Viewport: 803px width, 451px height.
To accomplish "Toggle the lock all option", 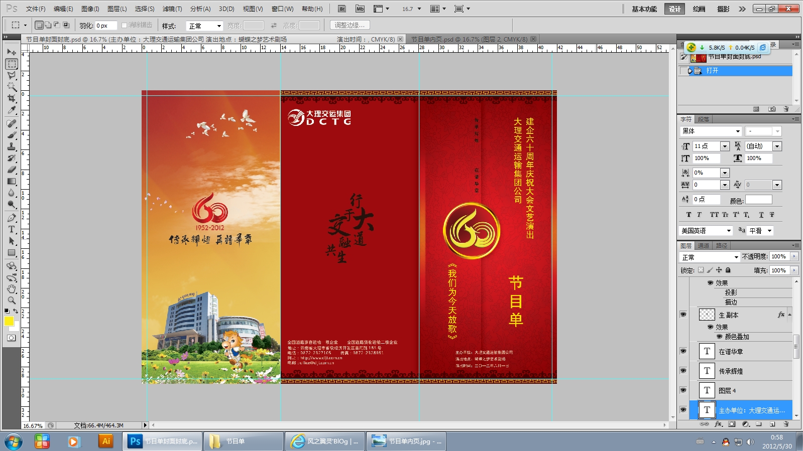I will click(x=728, y=270).
